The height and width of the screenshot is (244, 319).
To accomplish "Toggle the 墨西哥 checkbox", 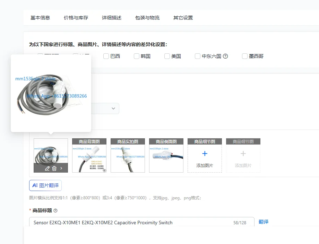I will pyautogui.click(x=245, y=56).
